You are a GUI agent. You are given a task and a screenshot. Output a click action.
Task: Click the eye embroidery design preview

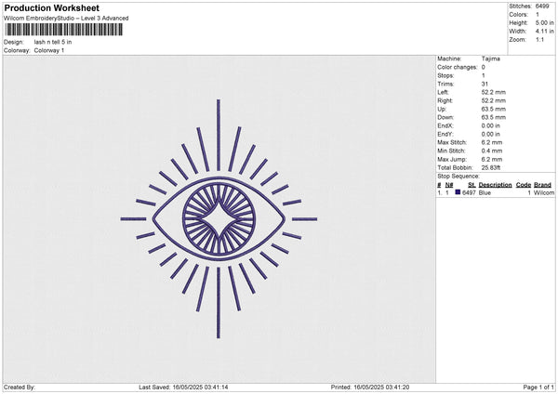tap(219, 219)
